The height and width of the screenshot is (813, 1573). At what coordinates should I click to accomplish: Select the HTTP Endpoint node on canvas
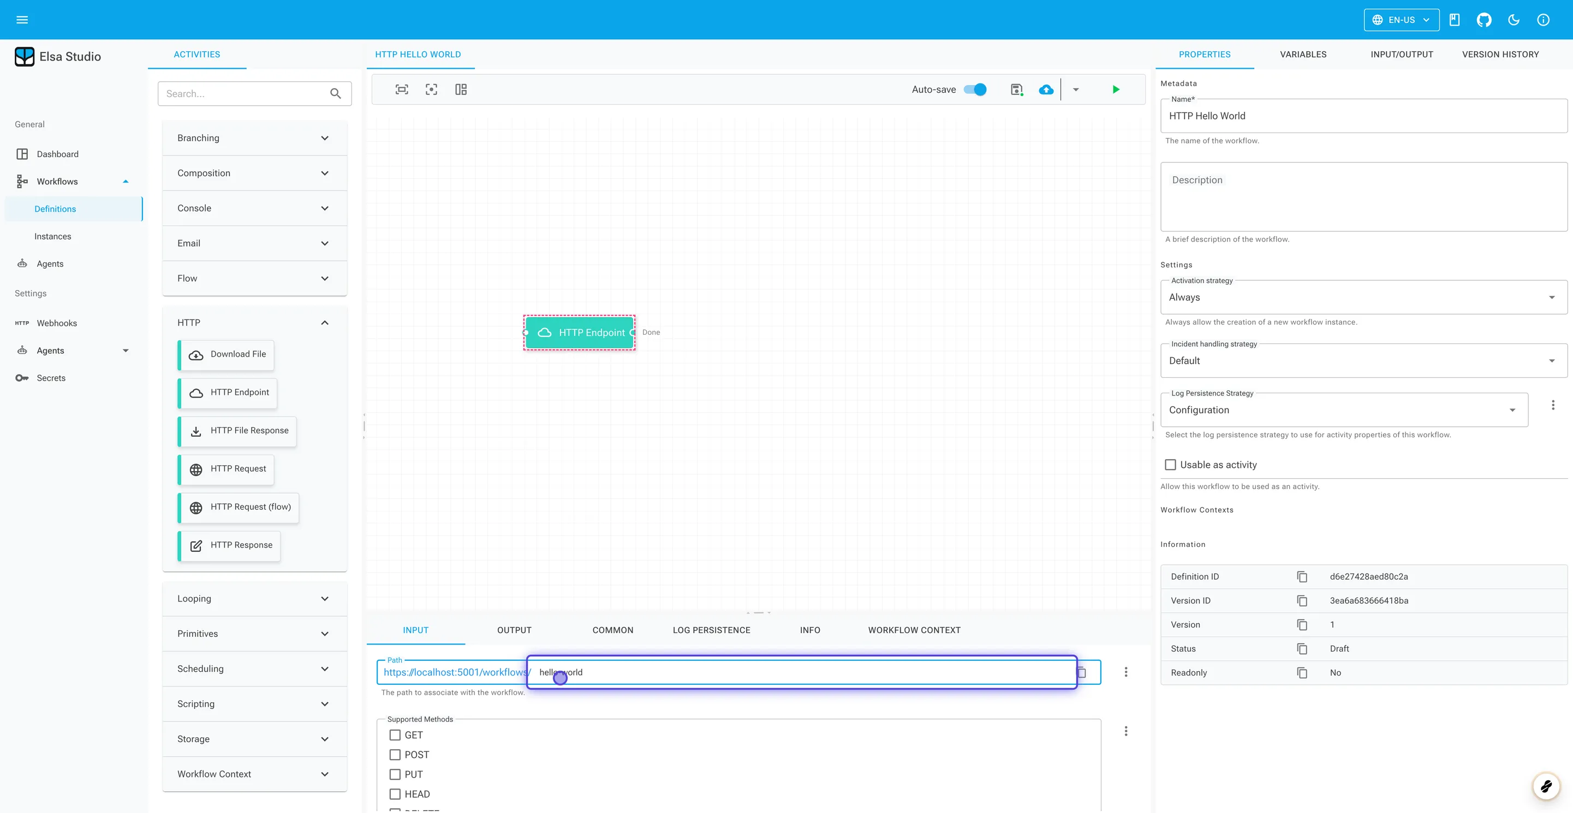(x=580, y=333)
